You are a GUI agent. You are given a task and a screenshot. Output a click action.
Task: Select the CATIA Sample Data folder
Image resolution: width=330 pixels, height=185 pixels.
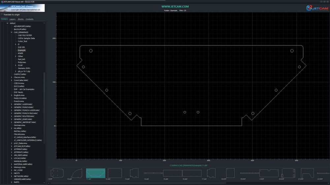pos(26,38)
